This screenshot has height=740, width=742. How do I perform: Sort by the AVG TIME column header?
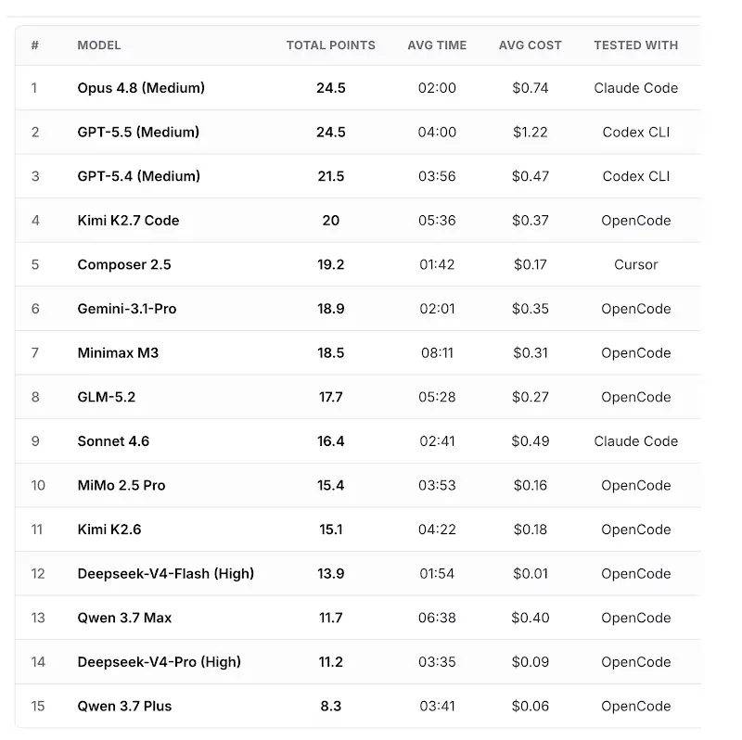click(x=437, y=45)
